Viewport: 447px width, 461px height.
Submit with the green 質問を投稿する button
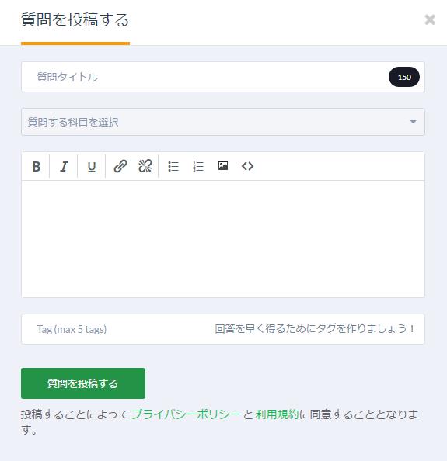click(83, 383)
